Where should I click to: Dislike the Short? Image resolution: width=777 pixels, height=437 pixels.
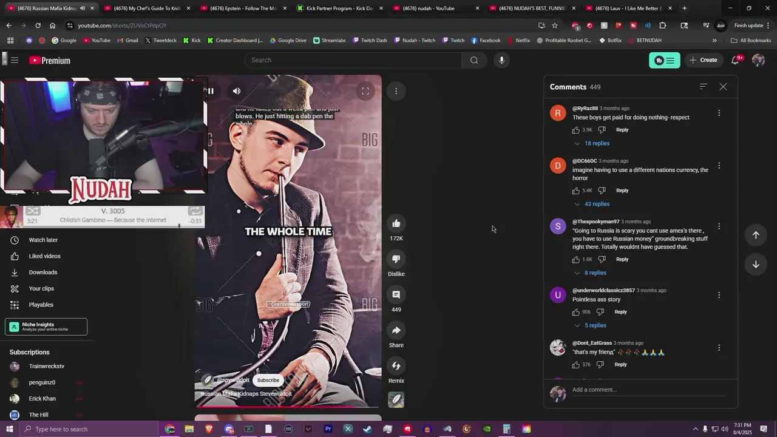(x=396, y=259)
